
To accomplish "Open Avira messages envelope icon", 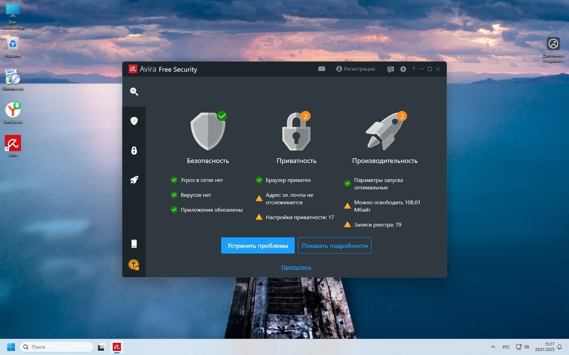I will coord(322,69).
